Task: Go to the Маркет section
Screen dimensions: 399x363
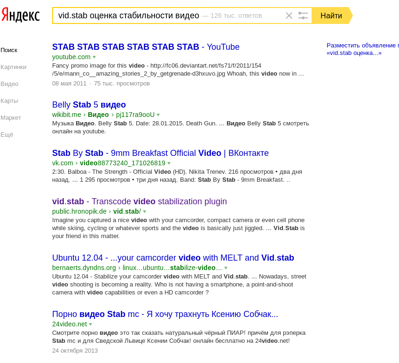Action: (11, 117)
